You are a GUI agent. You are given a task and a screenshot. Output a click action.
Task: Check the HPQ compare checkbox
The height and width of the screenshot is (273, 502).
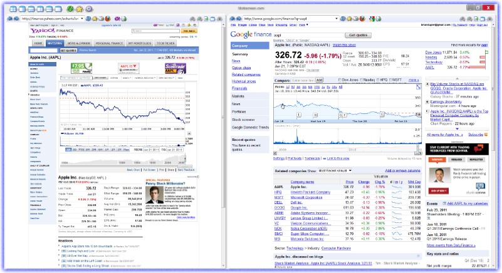pyautogui.click(x=378, y=80)
